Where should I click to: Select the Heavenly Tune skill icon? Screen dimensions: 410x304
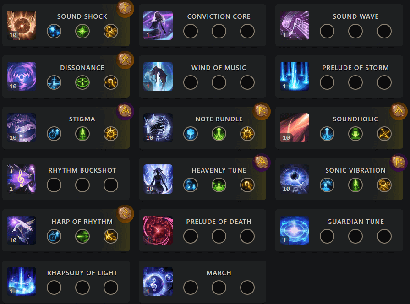pyautogui.click(x=158, y=179)
